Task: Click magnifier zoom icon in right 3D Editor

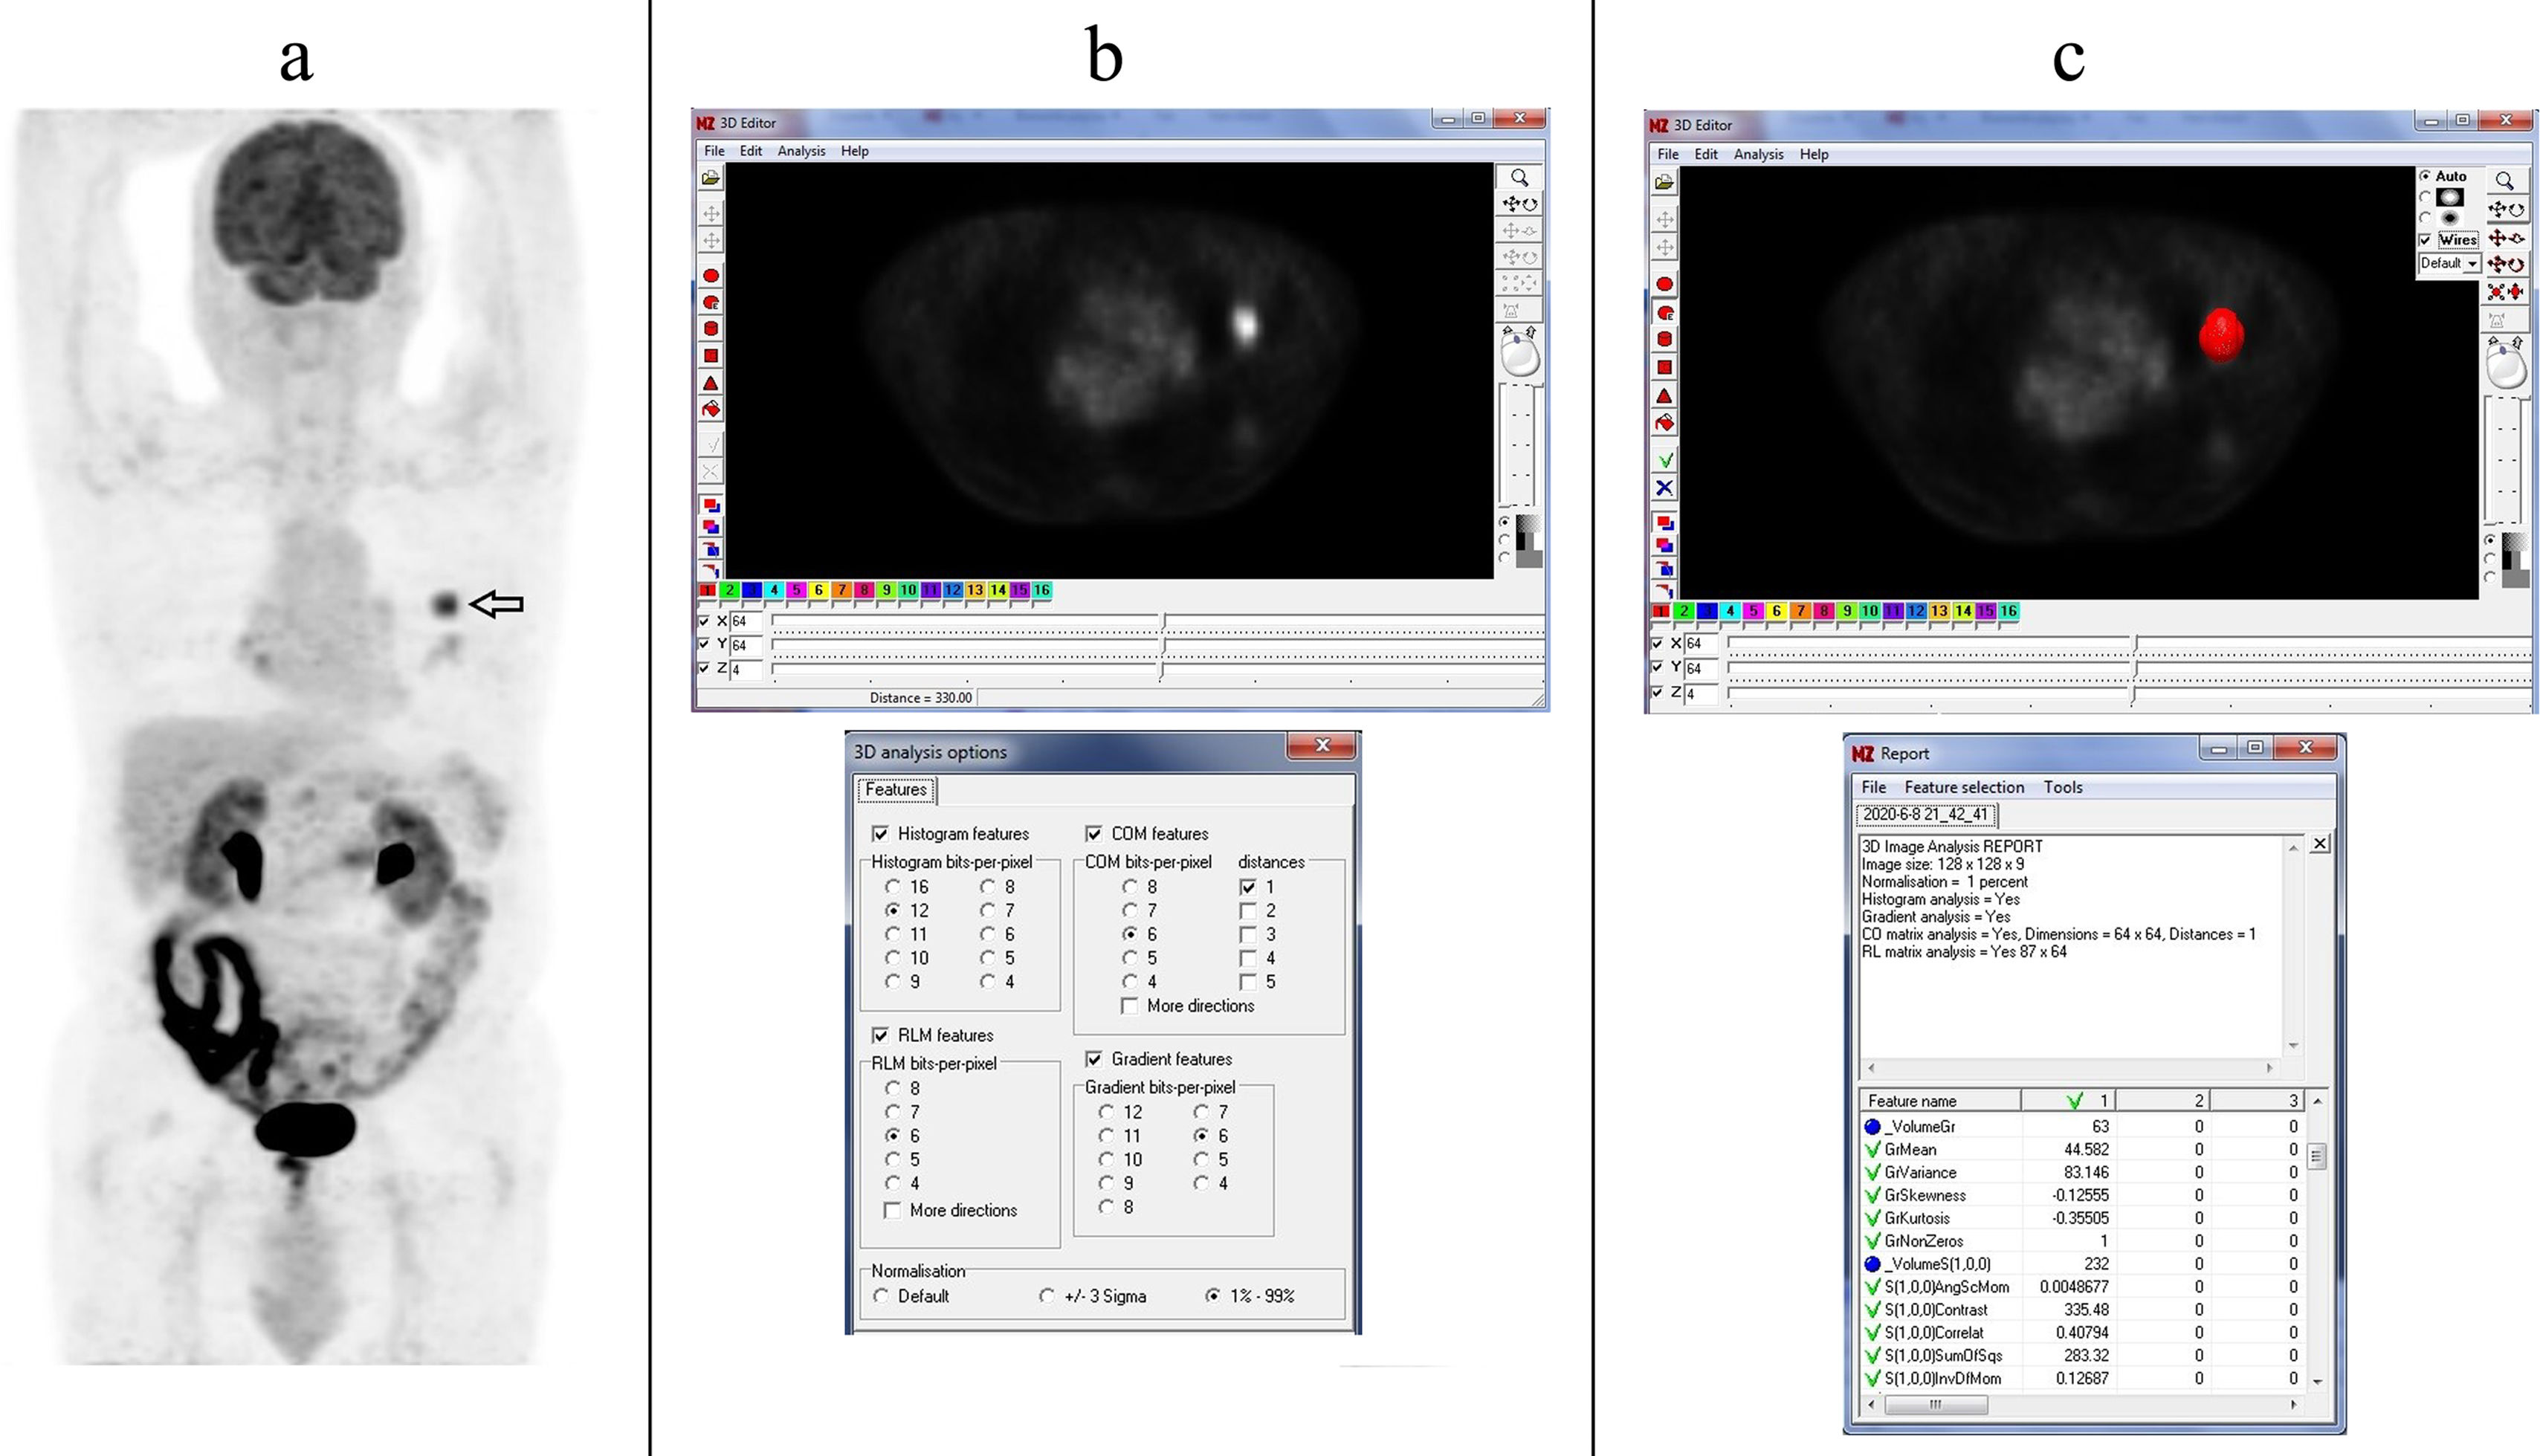Action: 2504,180
